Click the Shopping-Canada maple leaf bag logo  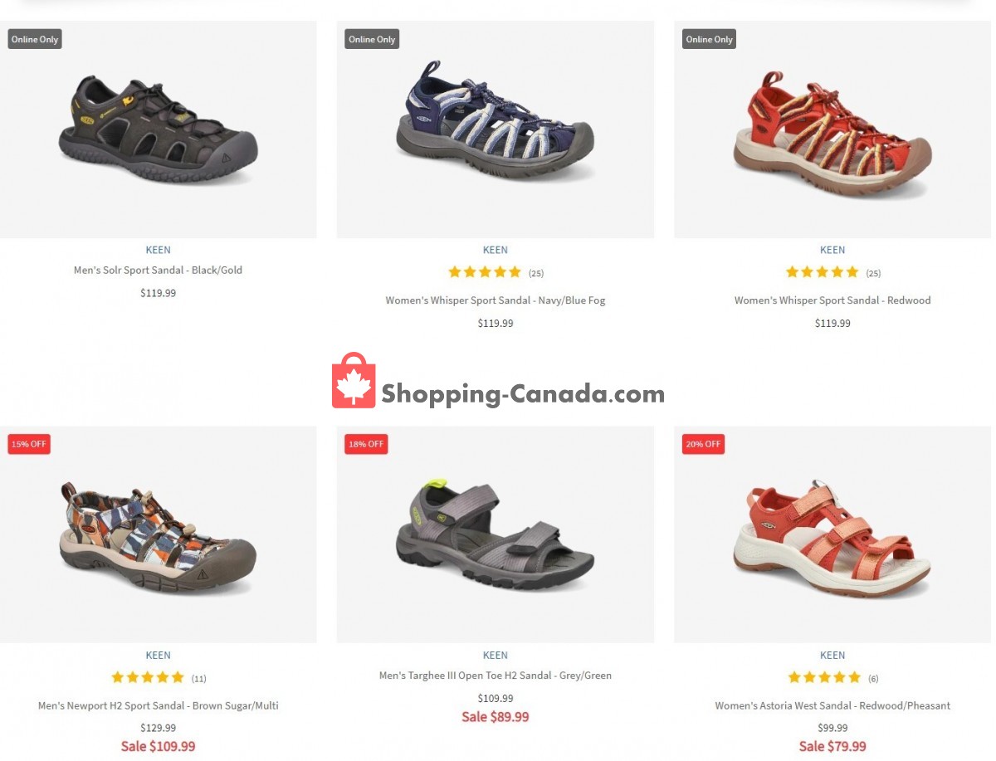(x=354, y=381)
